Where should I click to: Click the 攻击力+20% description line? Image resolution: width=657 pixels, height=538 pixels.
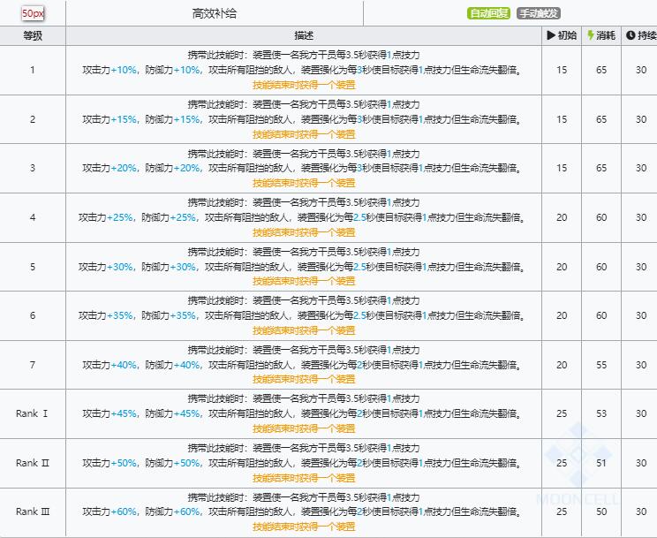304,168
